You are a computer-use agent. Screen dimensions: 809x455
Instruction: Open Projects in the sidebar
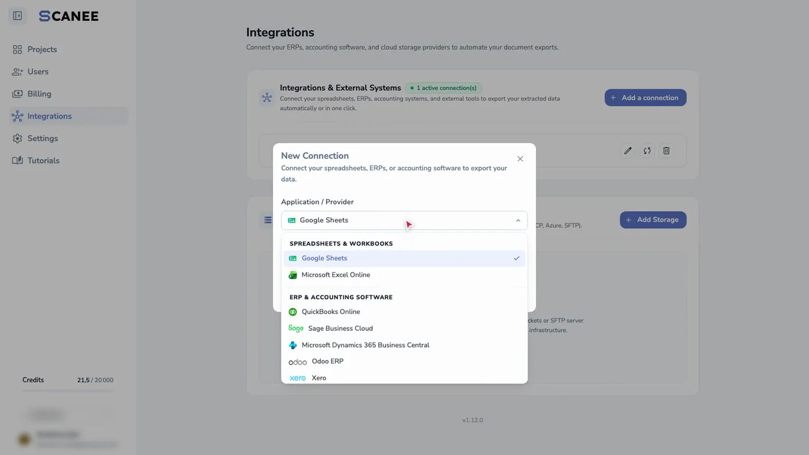(69, 49)
